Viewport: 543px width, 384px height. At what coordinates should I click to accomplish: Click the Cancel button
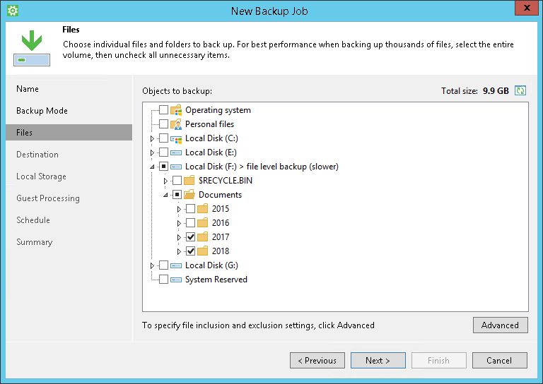pos(500,361)
